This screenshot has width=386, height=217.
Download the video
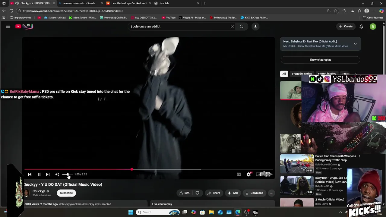(x=254, y=193)
